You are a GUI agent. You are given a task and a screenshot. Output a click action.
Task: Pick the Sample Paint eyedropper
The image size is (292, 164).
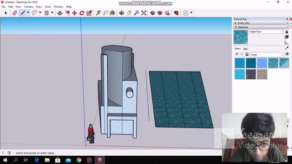click(x=287, y=48)
